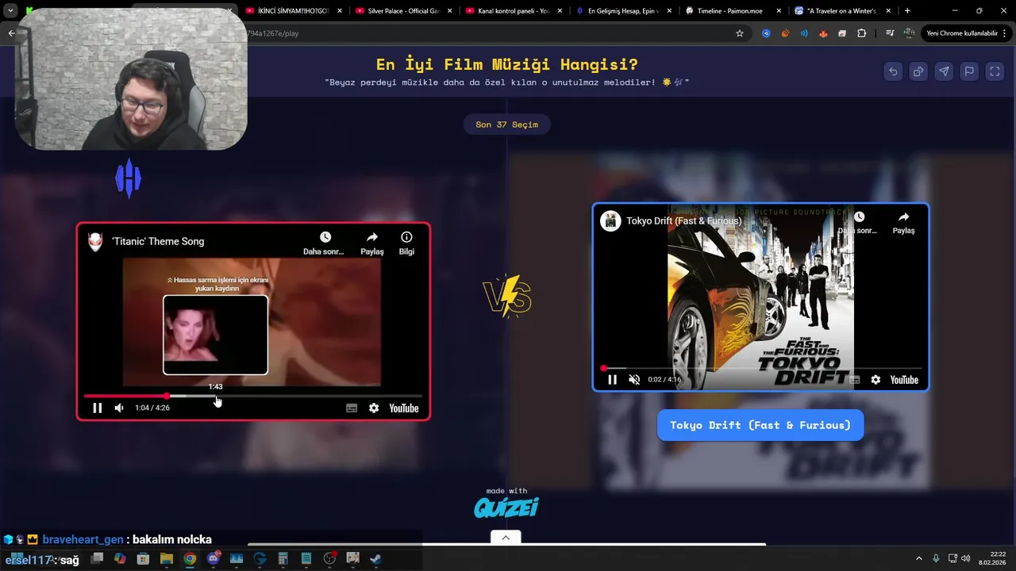
Task: Open the tab search dropdown arrow
Action: [x=10, y=11]
